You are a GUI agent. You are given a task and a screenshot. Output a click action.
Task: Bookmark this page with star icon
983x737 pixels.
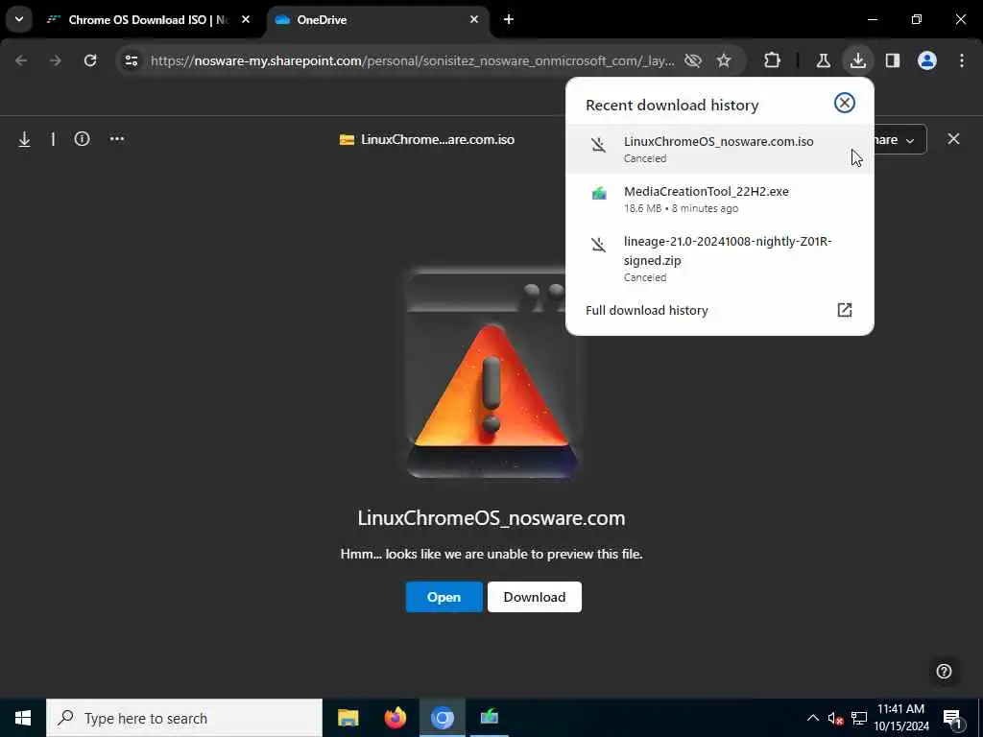pyautogui.click(x=724, y=60)
